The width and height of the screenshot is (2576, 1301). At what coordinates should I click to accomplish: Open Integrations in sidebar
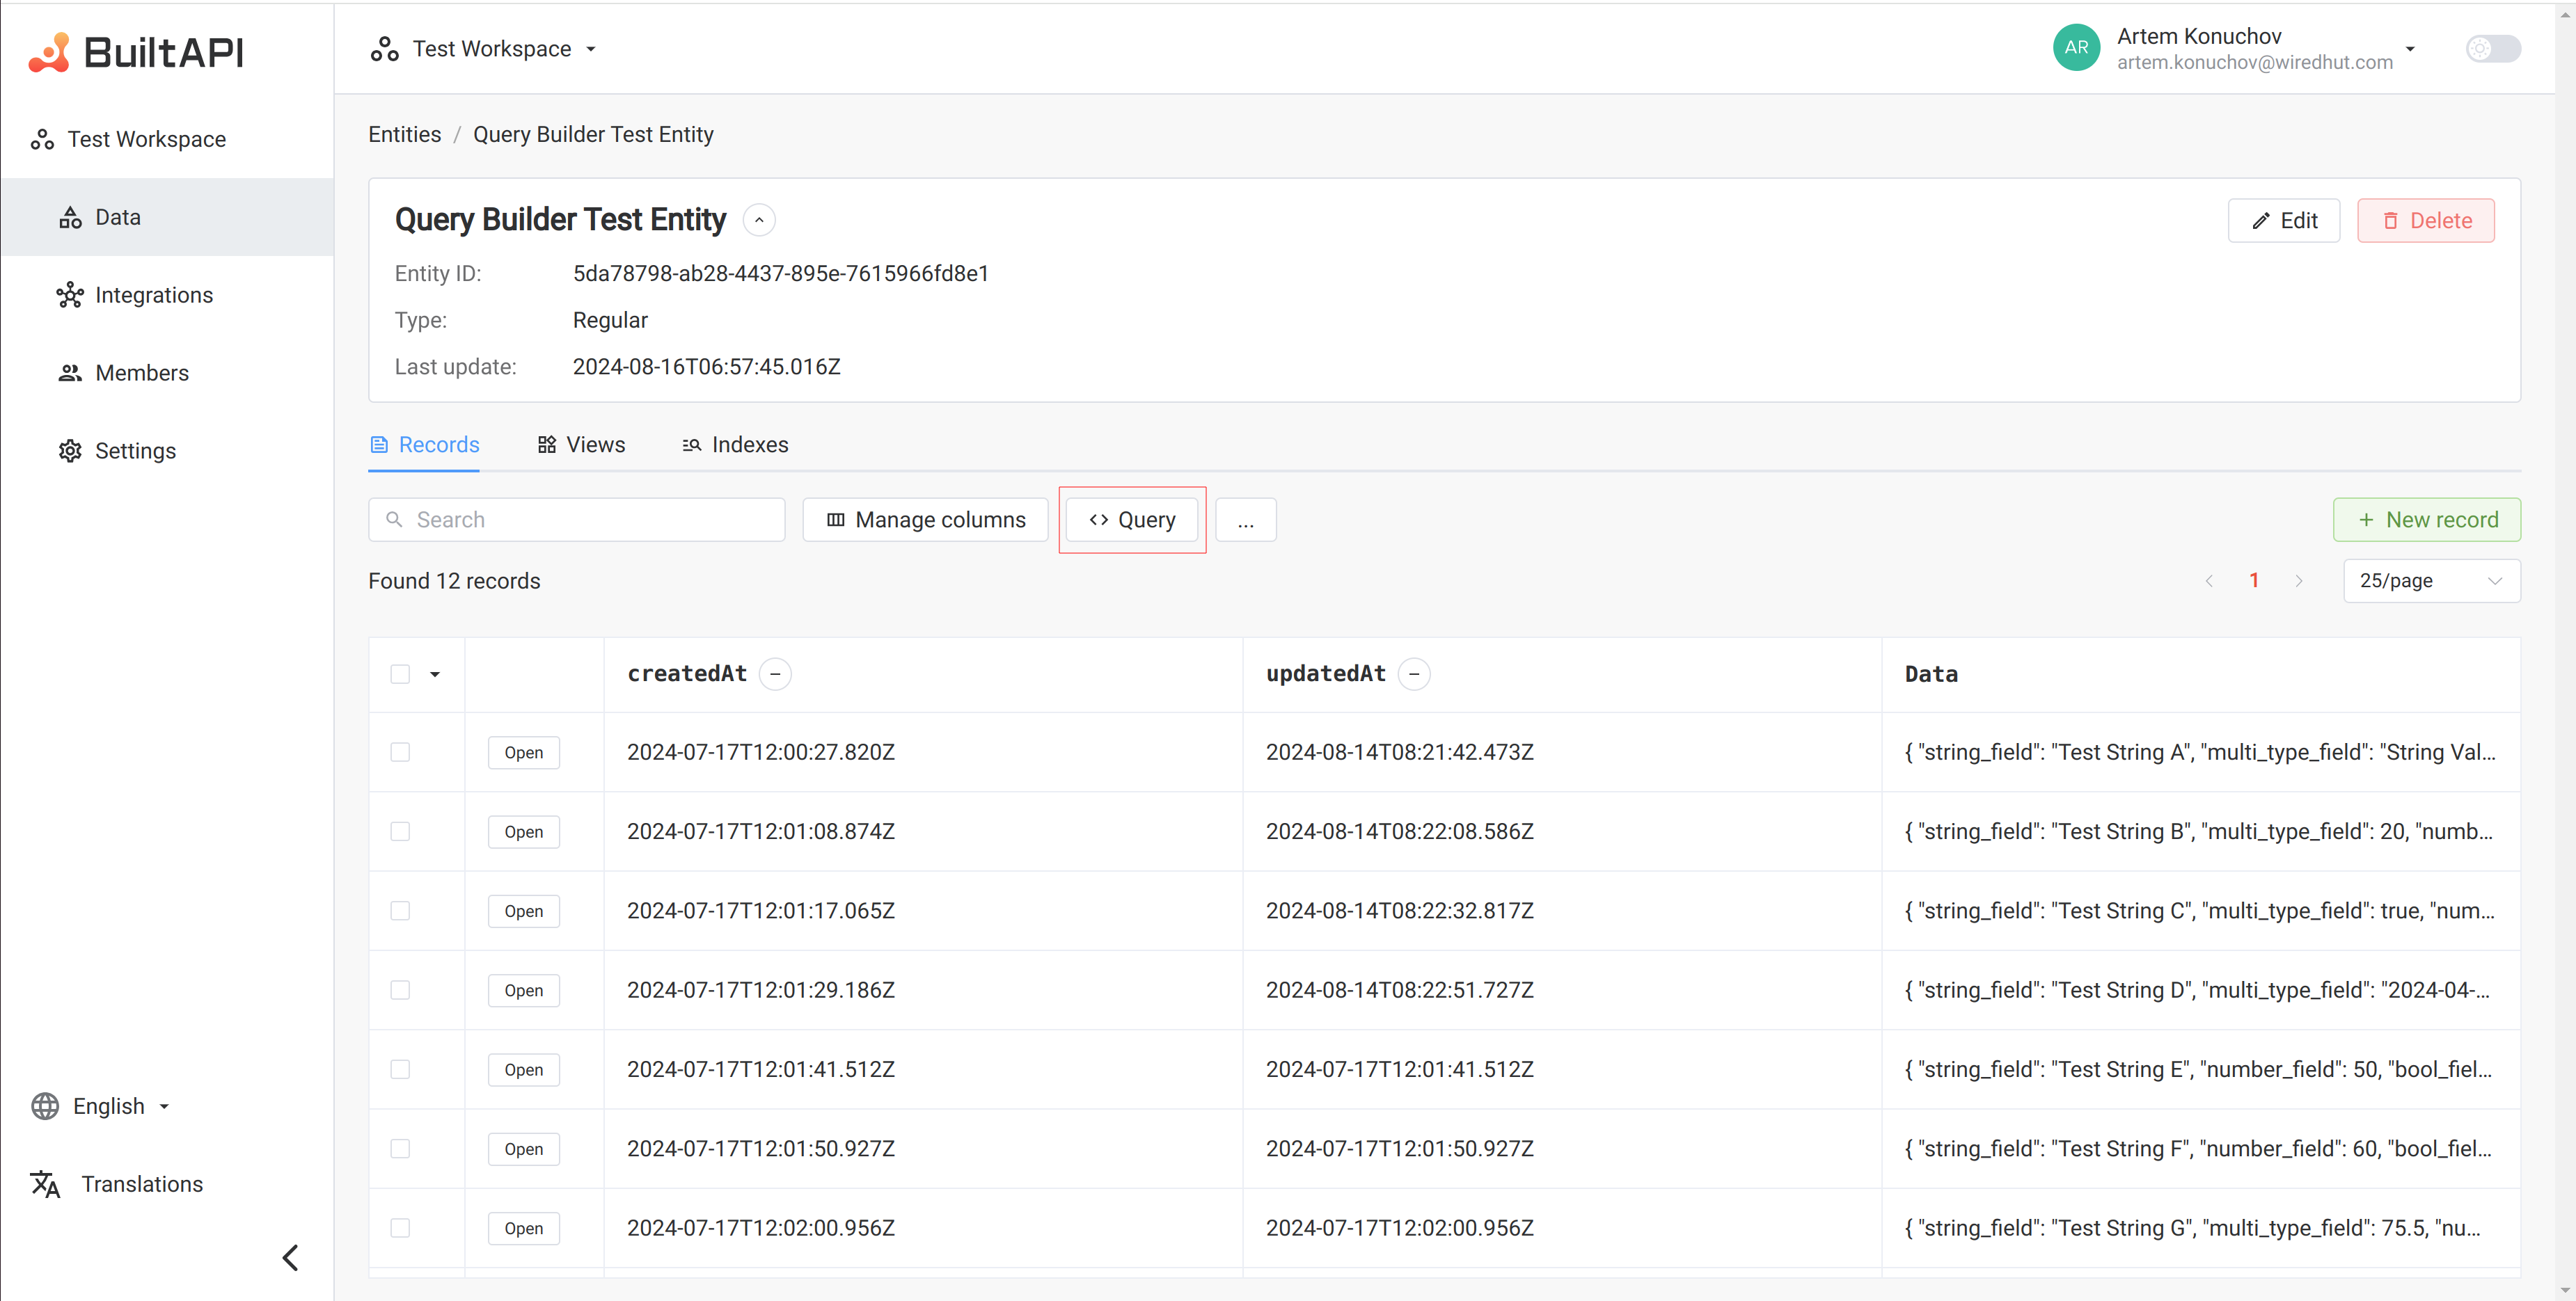pos(167,295)
